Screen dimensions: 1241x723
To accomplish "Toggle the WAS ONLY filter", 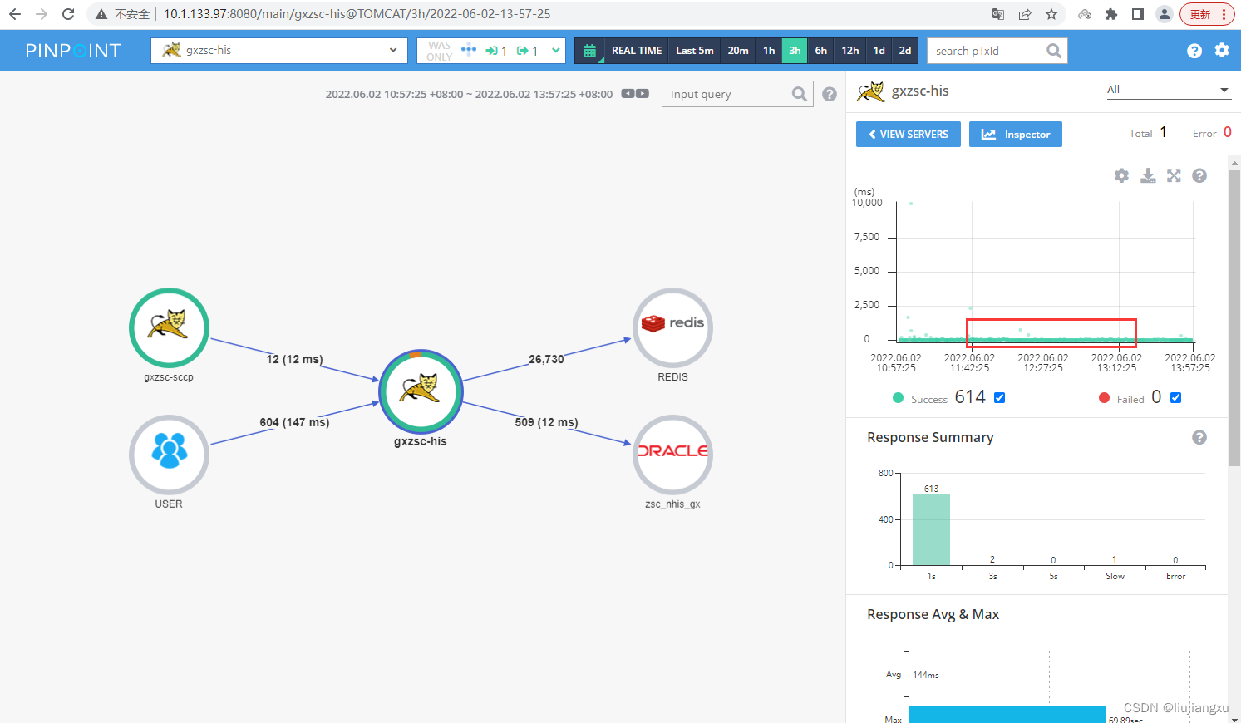I will (440, 51).
